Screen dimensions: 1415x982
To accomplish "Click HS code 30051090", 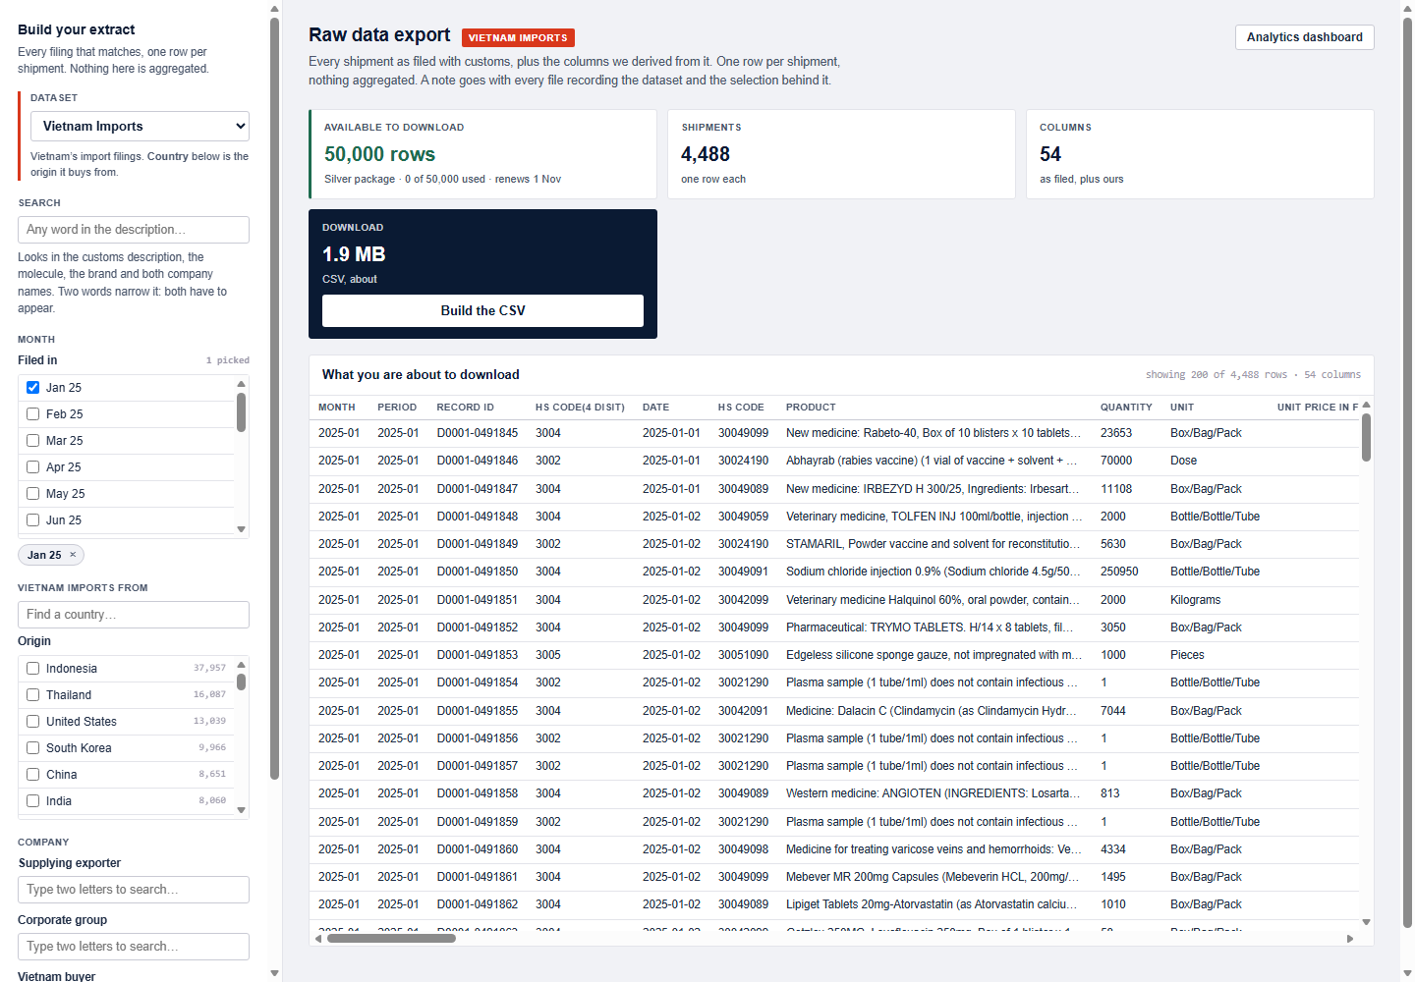I will [743, 655].
